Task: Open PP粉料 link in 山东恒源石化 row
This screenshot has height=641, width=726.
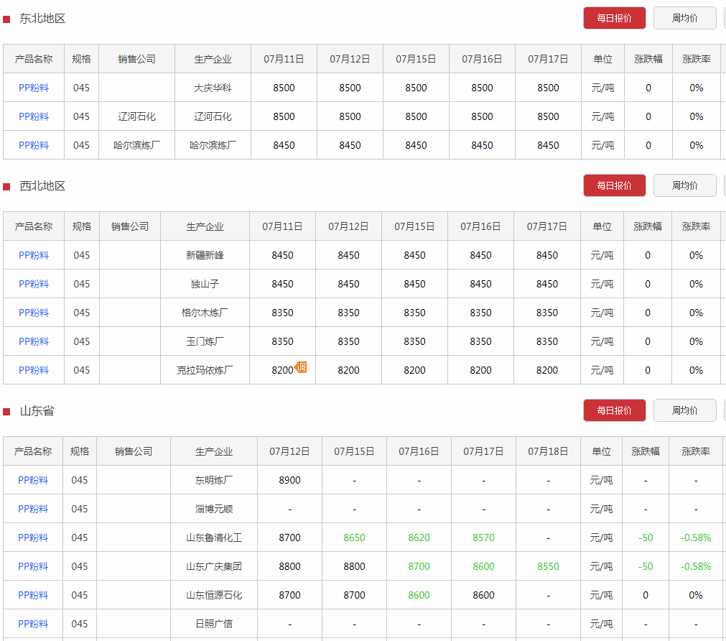Action: tap(33, 595)
